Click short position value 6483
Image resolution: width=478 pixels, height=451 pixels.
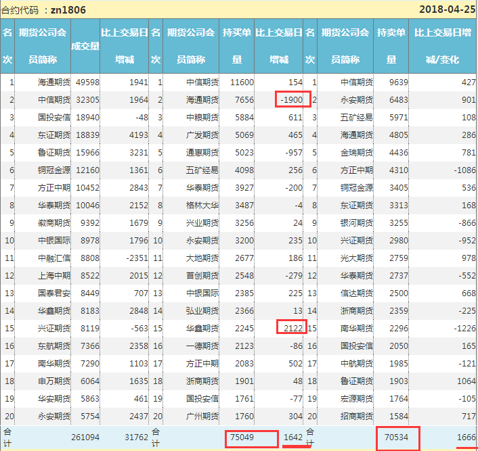[x=399, y=100]
